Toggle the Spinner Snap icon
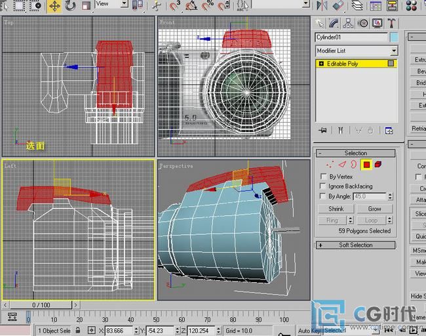The image size is (426, 336). [224, 5]
